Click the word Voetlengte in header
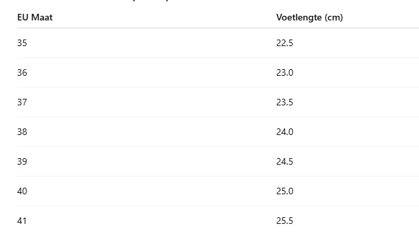Viewport: 419px width, 245px height. click(x=299, y=17)
